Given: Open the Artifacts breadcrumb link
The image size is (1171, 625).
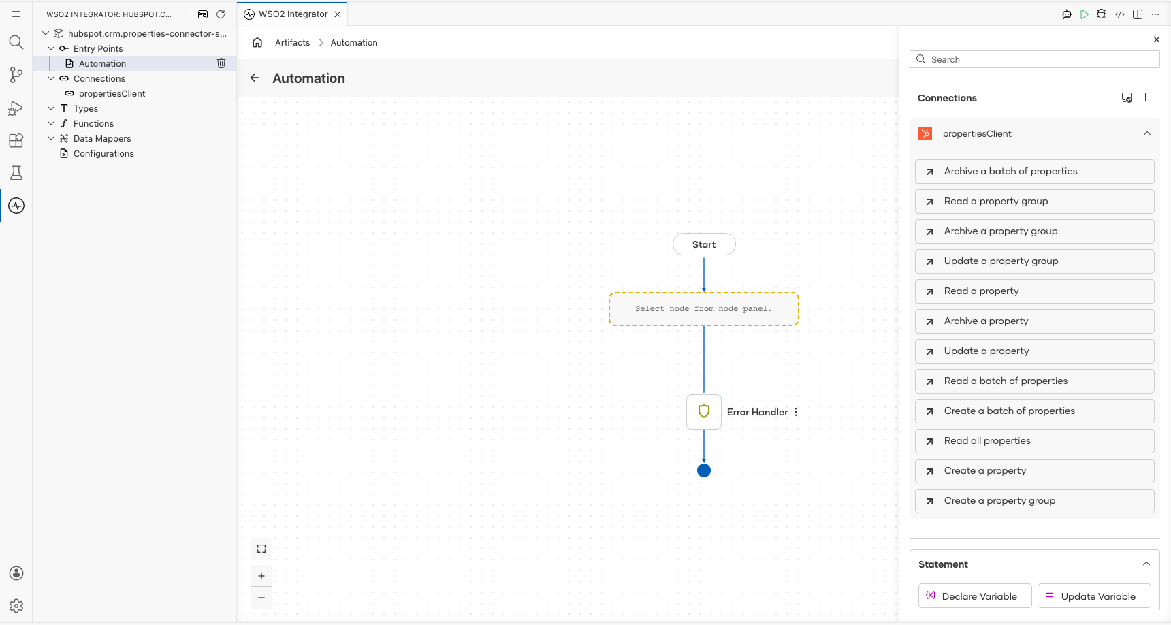Looking at the screenshot, I should [x=293, y=42].
